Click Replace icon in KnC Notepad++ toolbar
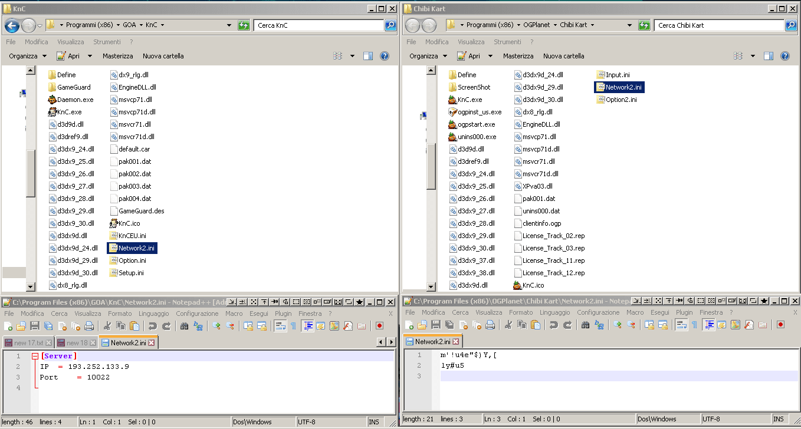This screenshot has height=429, width=801. click(x=198, y=325)
